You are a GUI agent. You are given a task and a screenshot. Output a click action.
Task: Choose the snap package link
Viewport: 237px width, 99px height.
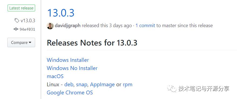pyautogui.click(x=82, y=84)
